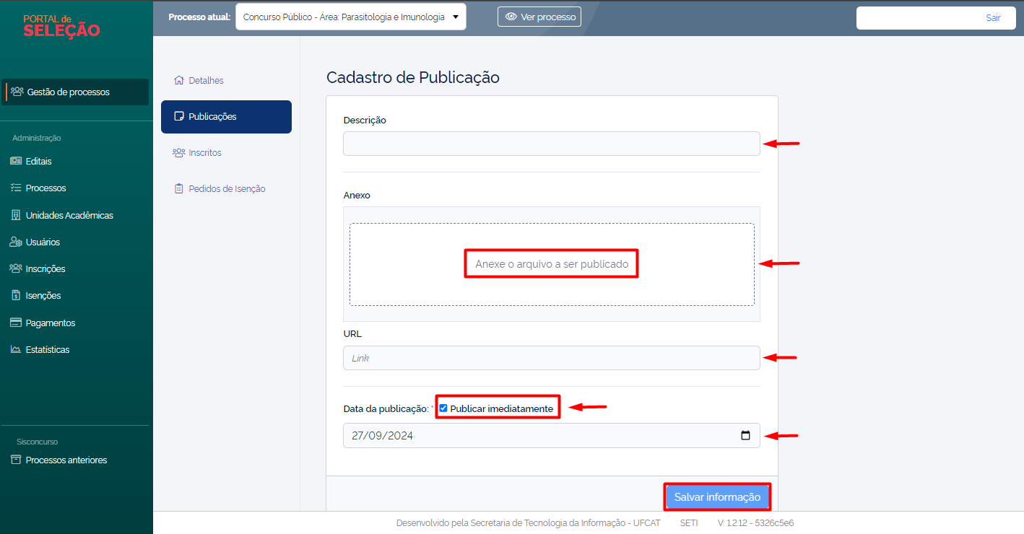The height and width of the screenshot is (534, 1024).
Task: Open the Processos anteriores menu label
Action: (x=66, y=460)
